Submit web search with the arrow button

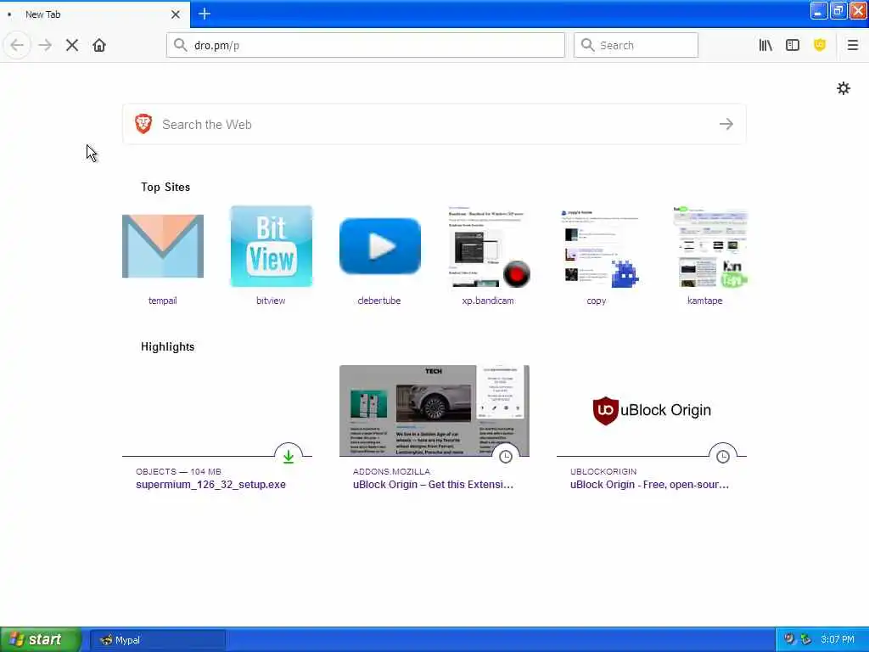pos(726,124)
